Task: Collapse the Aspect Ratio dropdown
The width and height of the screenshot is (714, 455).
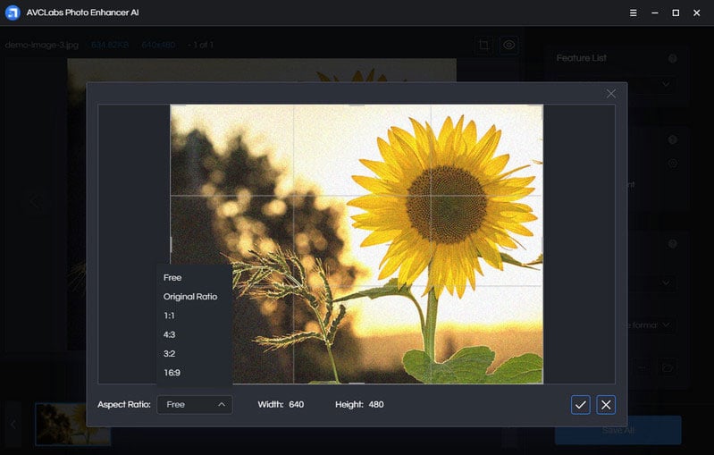Action: (x=195, y=404)
